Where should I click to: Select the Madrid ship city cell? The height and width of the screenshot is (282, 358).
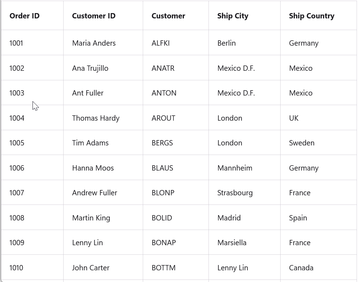(x=229, y=218)
